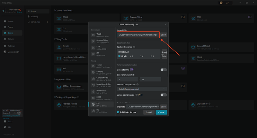Choose Reverse Tiling in dialog list
This screenshot has height=138, width=257.
coord(102,41)
